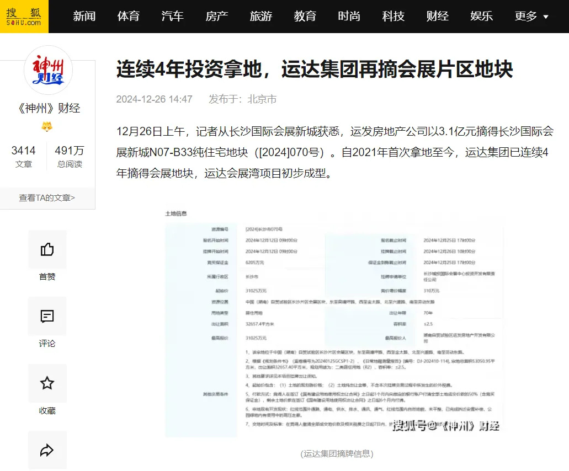Click the share arrow icon
This screenshot has width=569, height=471.
pos(47,451)
